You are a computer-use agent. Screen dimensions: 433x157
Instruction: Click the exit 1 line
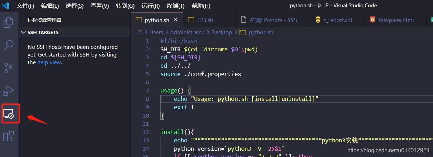pos(184,107)
